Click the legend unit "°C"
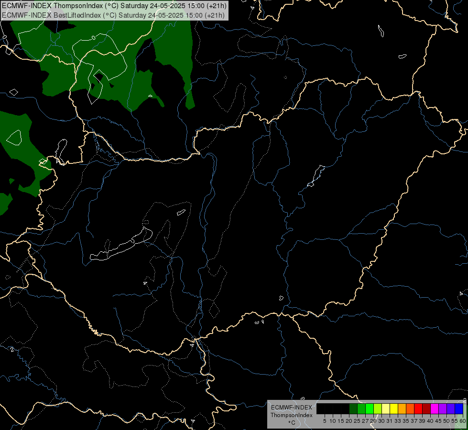 (292, 422)
